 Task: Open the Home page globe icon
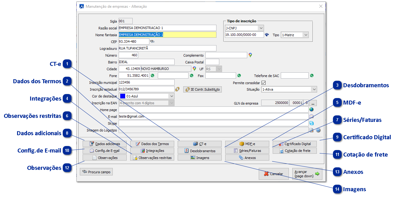click(x=311, y=110)
